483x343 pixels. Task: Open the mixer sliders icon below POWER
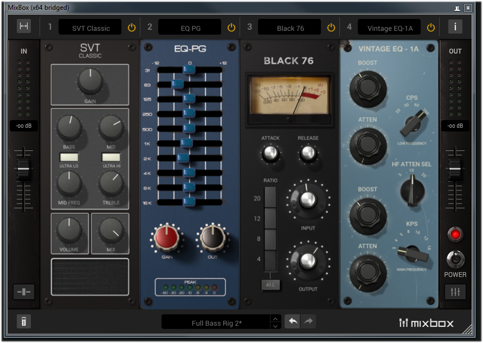pyautogui.click(x=455, y=292)
